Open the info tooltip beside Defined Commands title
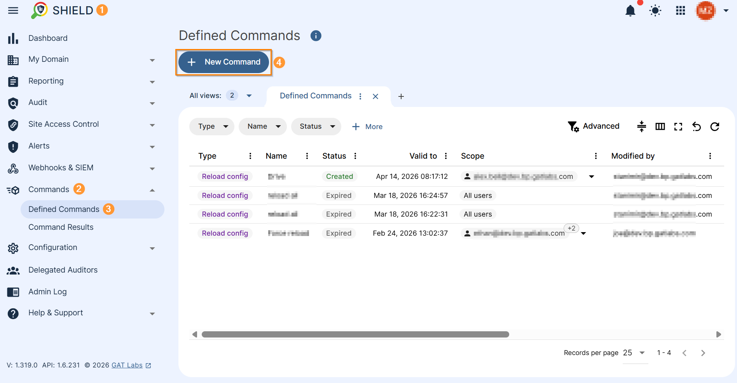This screenshot has height=383, width=737. tap(316, 35)
